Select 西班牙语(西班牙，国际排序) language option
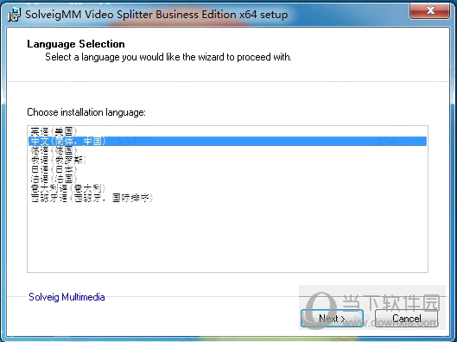Screen dimensions: 457x342 click(227, 198)
